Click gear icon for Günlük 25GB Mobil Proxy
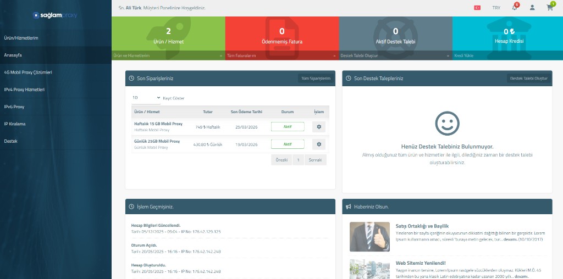This screenshot has width=563, height=279. tap(318, 144)
